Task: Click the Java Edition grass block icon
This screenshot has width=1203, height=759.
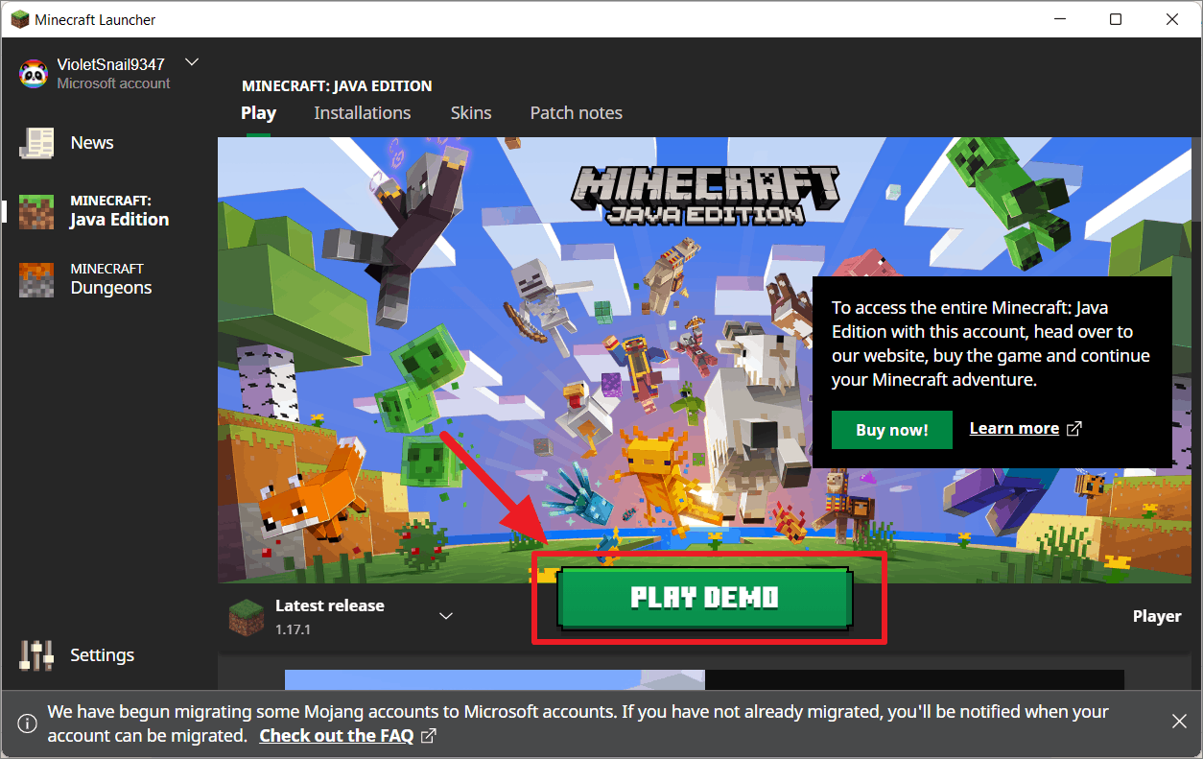Action: tap(37, 211)
